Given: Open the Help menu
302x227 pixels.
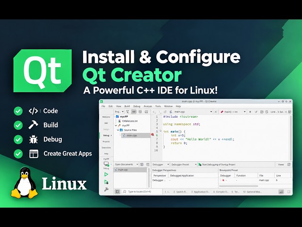Looking at the screenshot, I should (178, 106).
